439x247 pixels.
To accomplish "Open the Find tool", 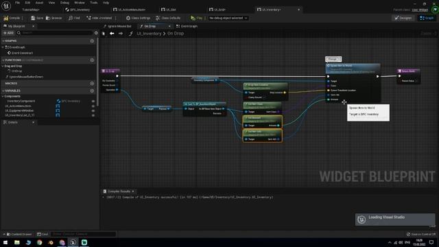I will [x=74, y=18].
